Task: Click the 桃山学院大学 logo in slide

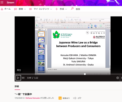Action: click(x=99, y=37)
